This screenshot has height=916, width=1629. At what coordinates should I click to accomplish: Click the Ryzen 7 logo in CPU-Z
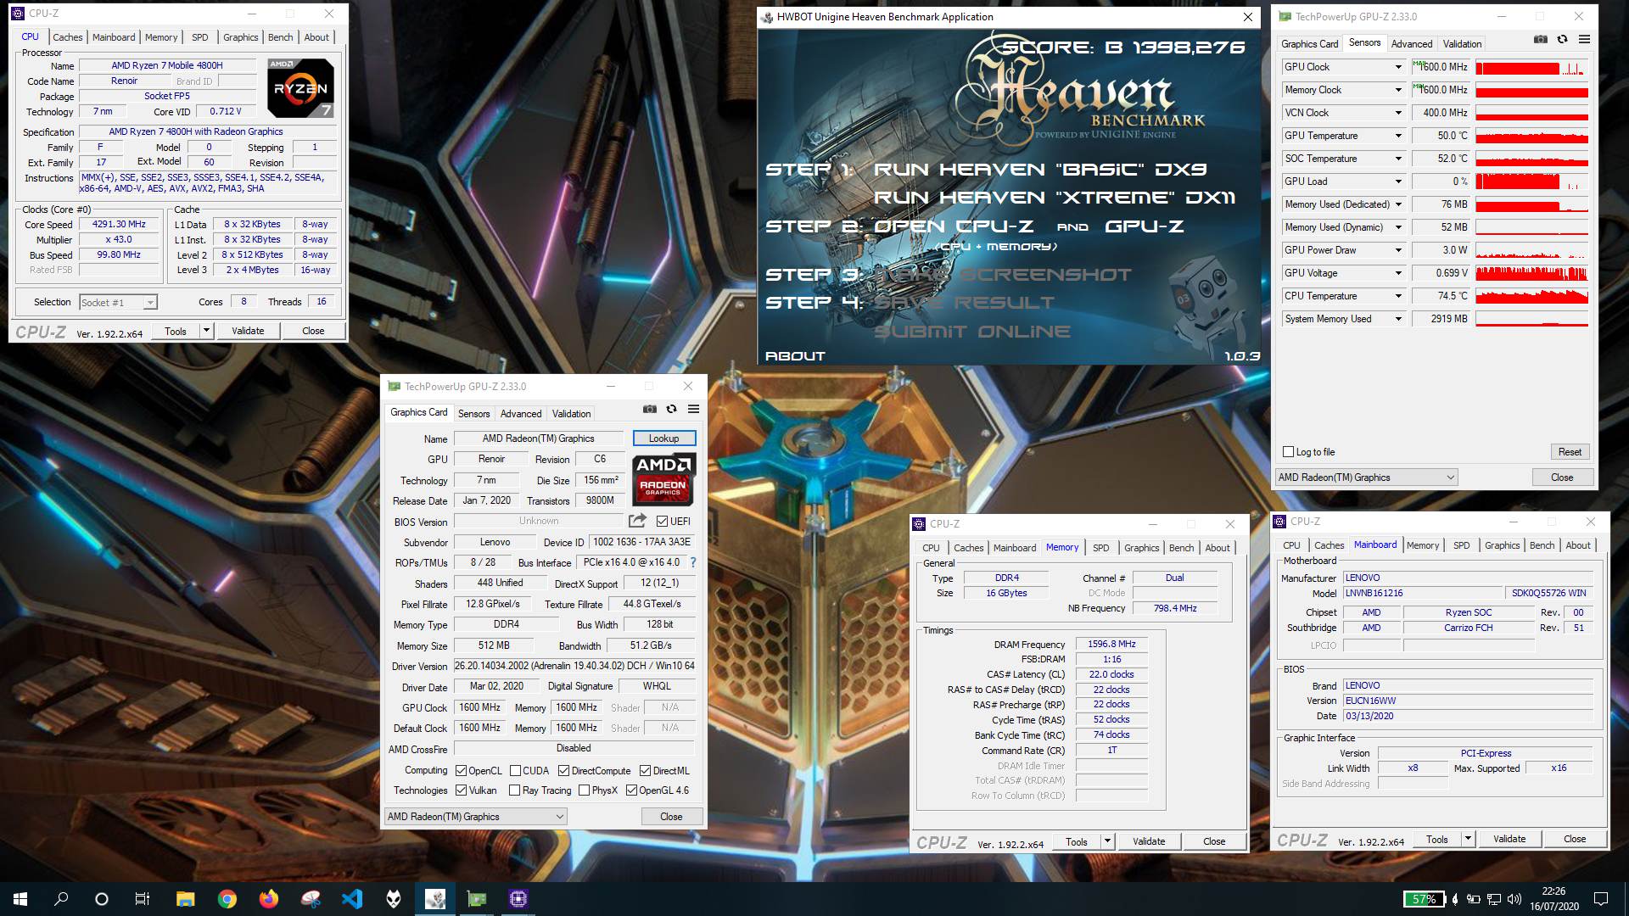click(300, 87)
